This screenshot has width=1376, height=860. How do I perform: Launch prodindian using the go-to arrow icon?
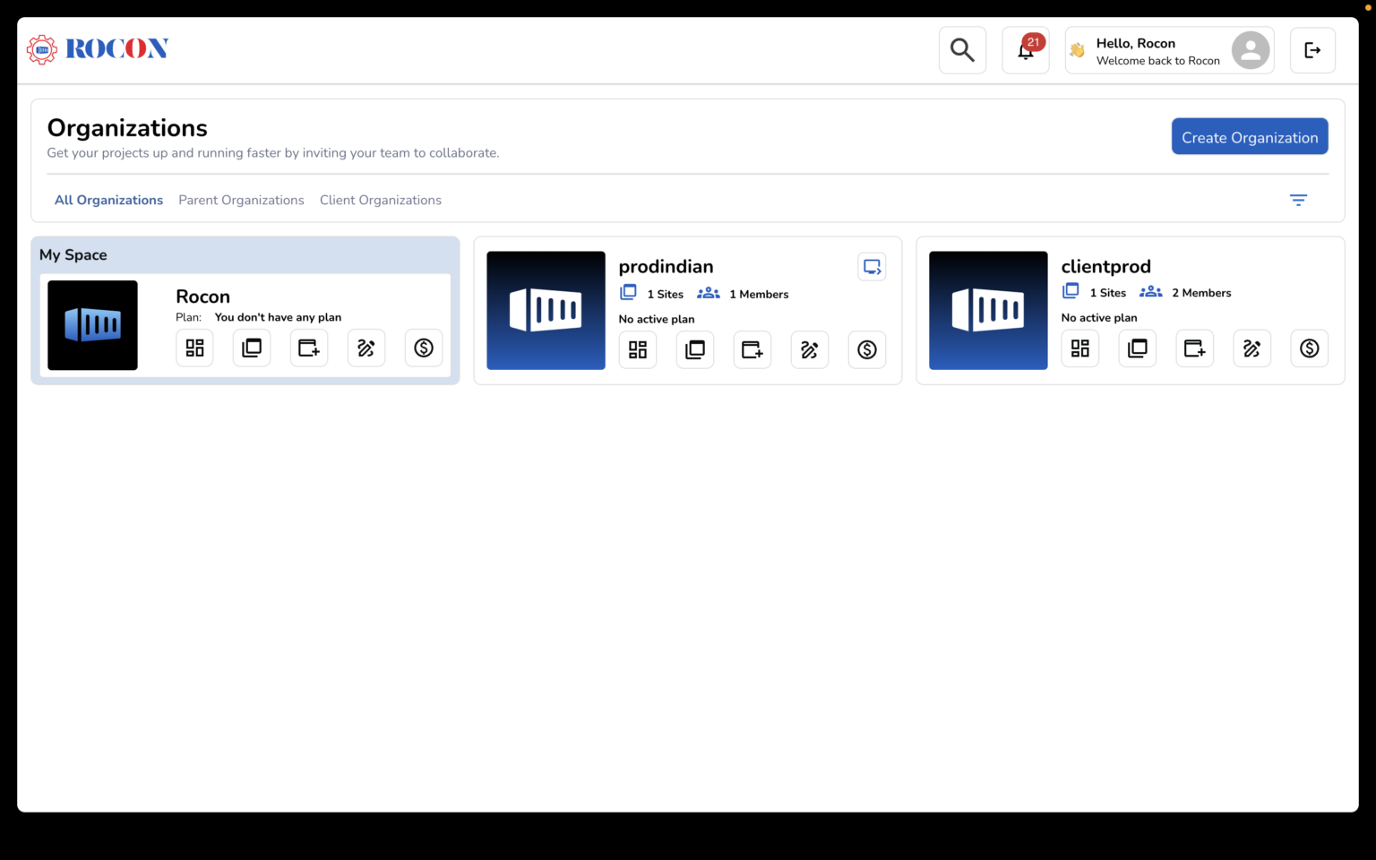[x=871, y=266]
